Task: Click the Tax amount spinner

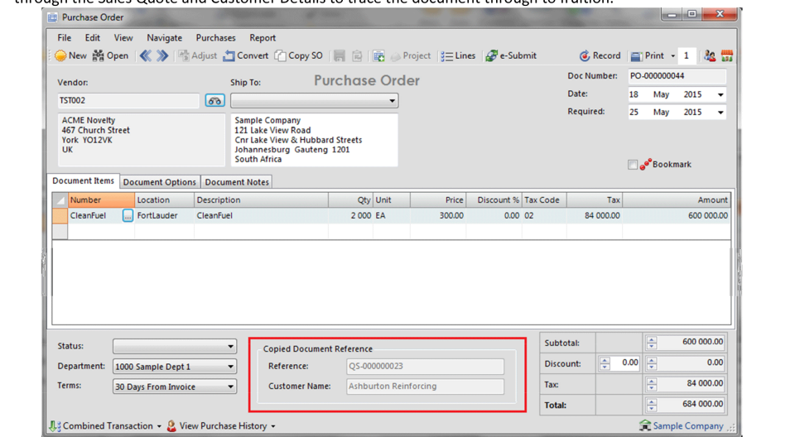Action: 652,384
